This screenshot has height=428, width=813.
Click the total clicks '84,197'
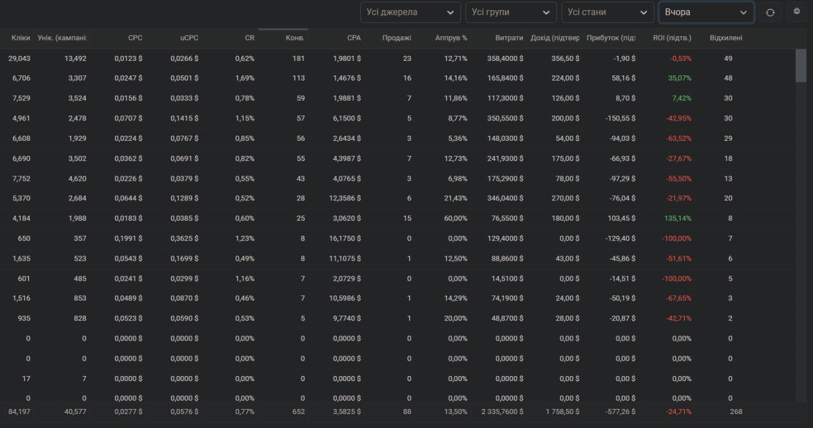click(19, 412)
